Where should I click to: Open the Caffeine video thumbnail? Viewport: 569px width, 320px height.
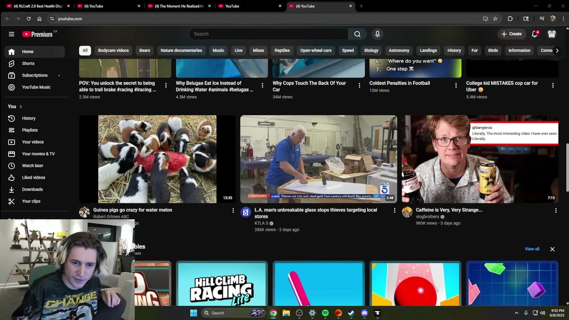[x=480, y=159]
